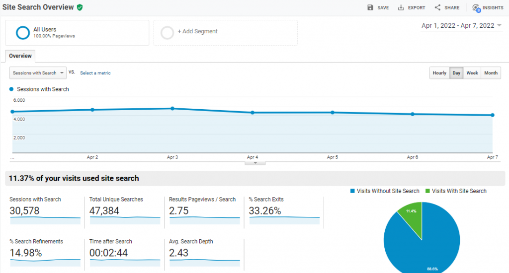509x273 pixels.
Task: Collapse the chart using the bottom arrow handle
Action: [x=255, y=163]
